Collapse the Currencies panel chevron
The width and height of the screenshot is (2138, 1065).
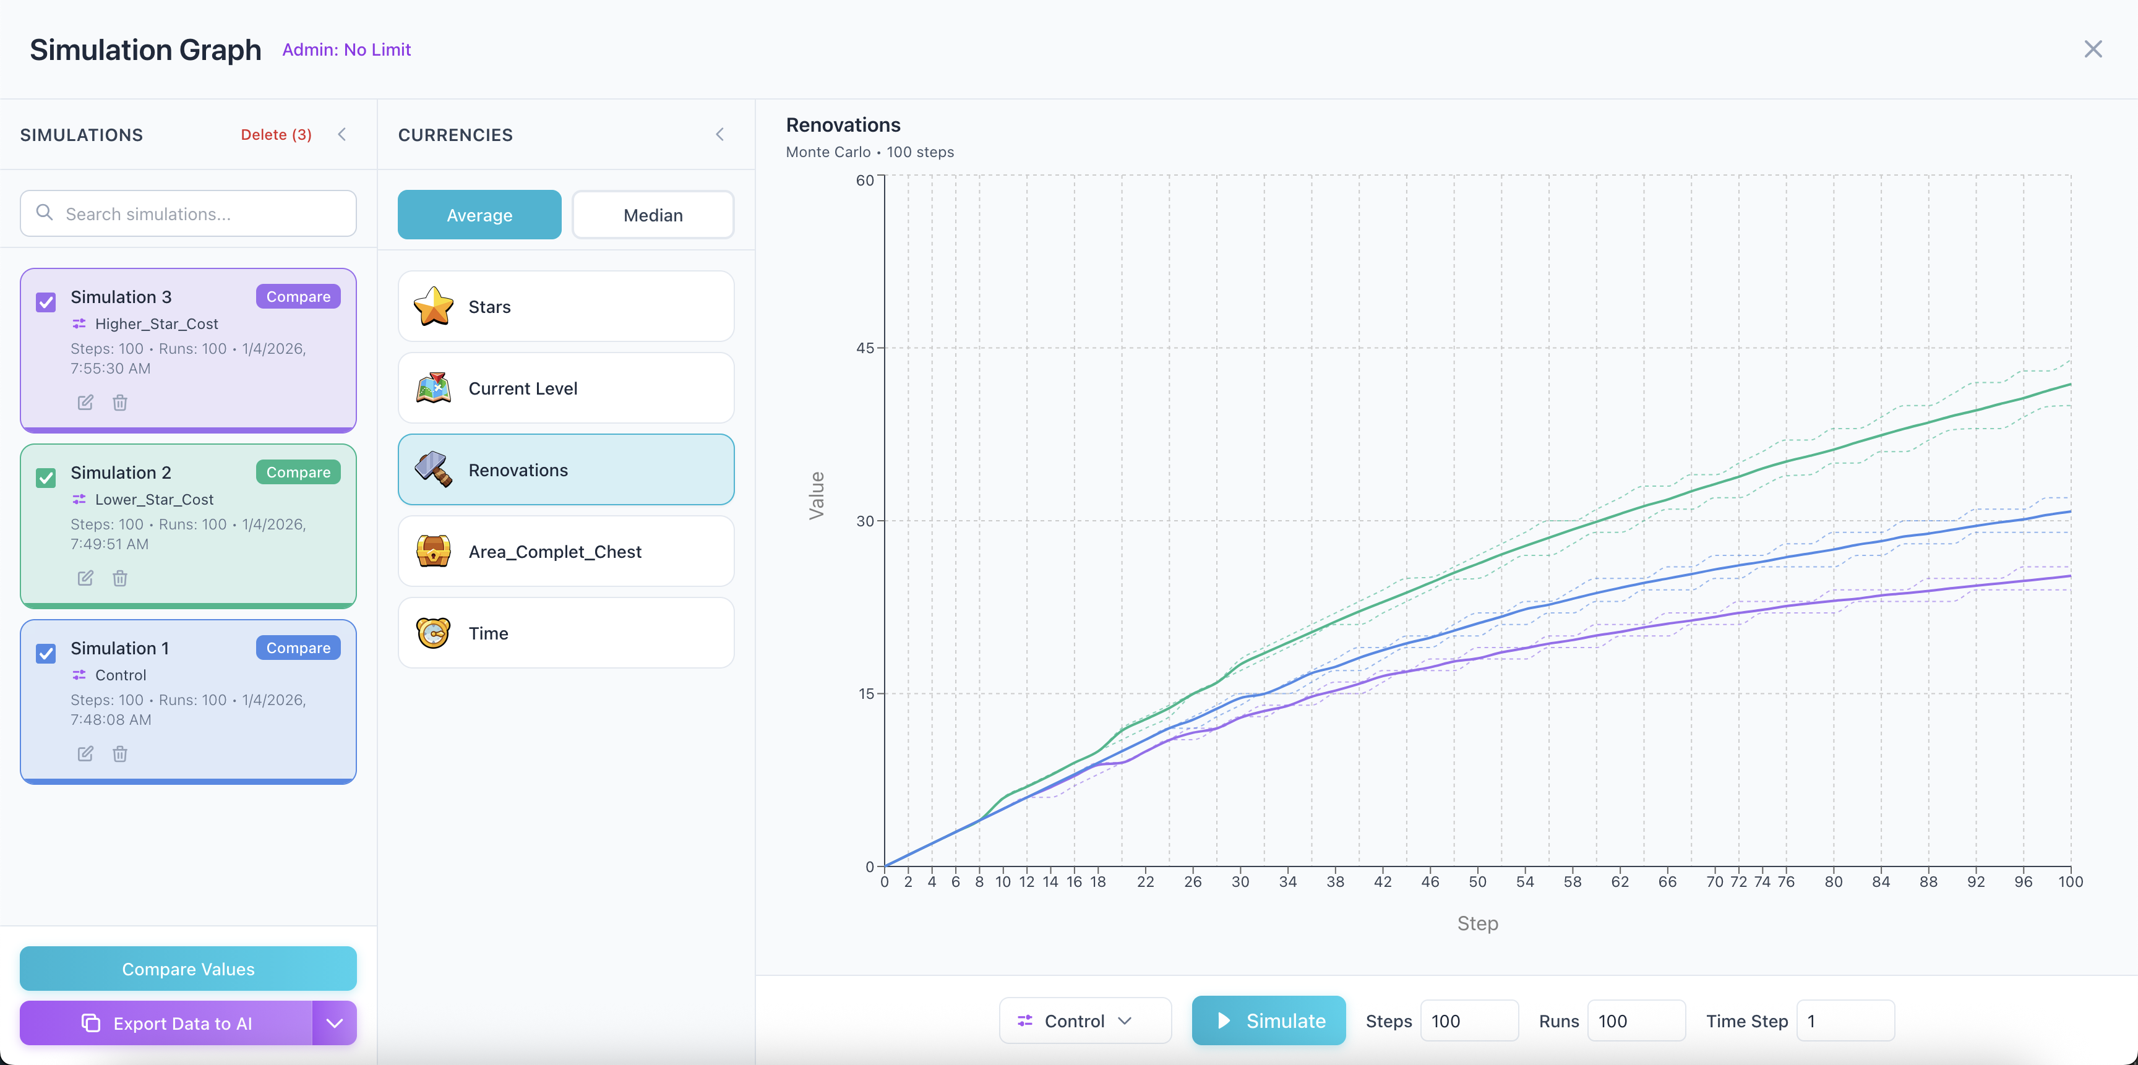(719, 134)
